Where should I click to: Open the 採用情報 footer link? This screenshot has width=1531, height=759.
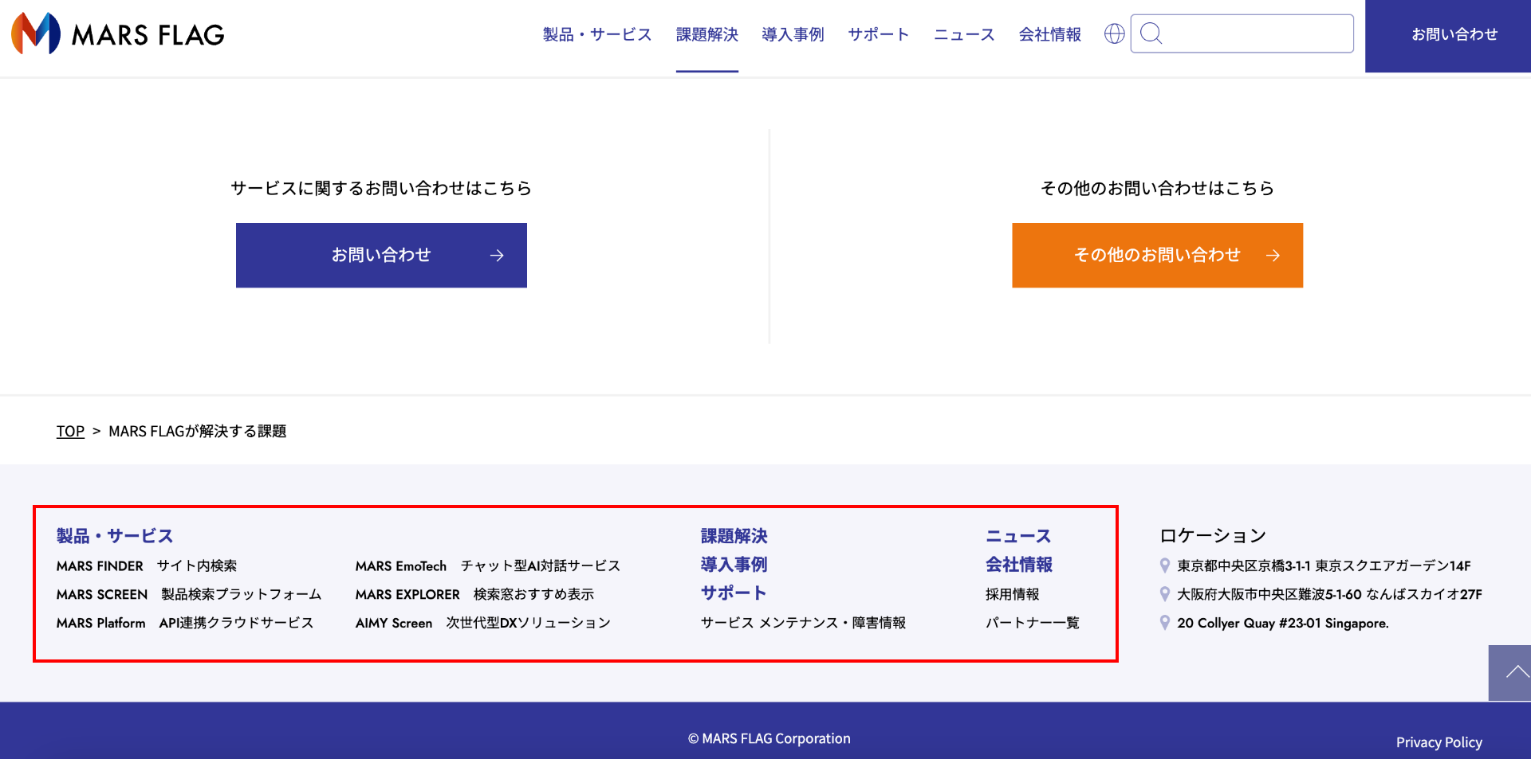pyautogui.click(x=1013, y=594)
